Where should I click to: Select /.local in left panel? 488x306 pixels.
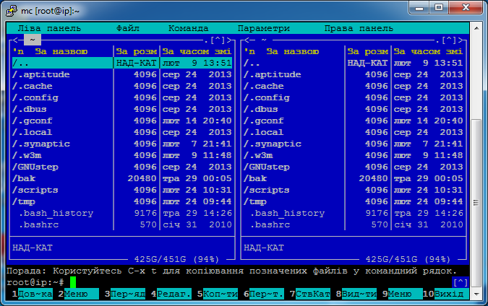[122, 132]
